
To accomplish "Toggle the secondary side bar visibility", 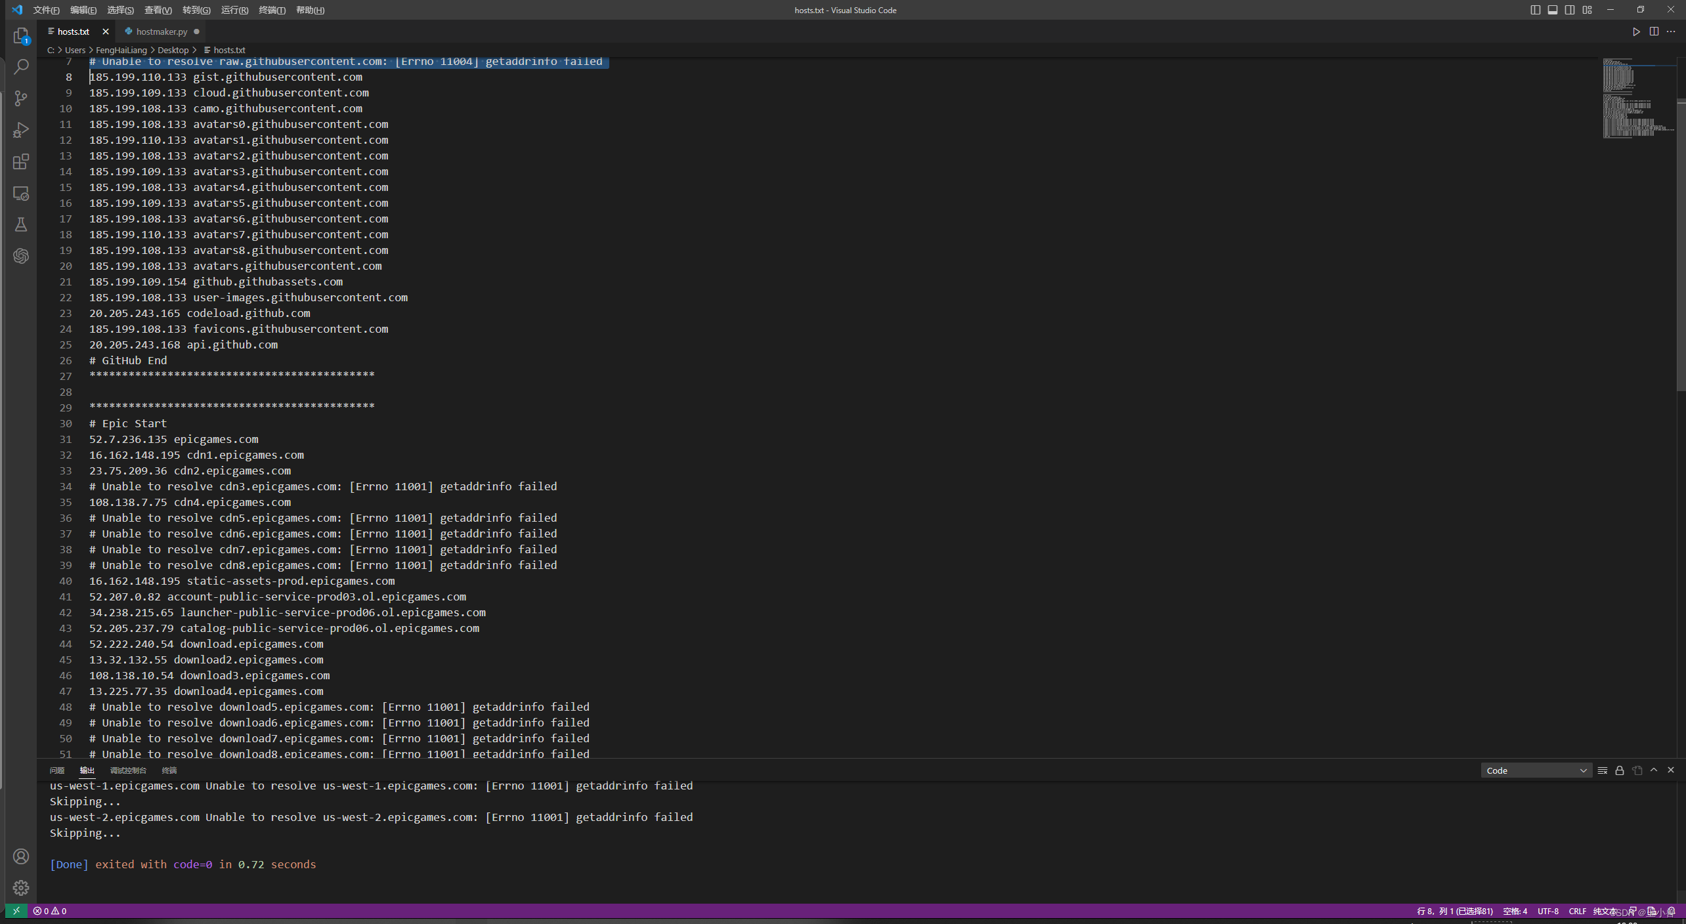I will 1570,10.
